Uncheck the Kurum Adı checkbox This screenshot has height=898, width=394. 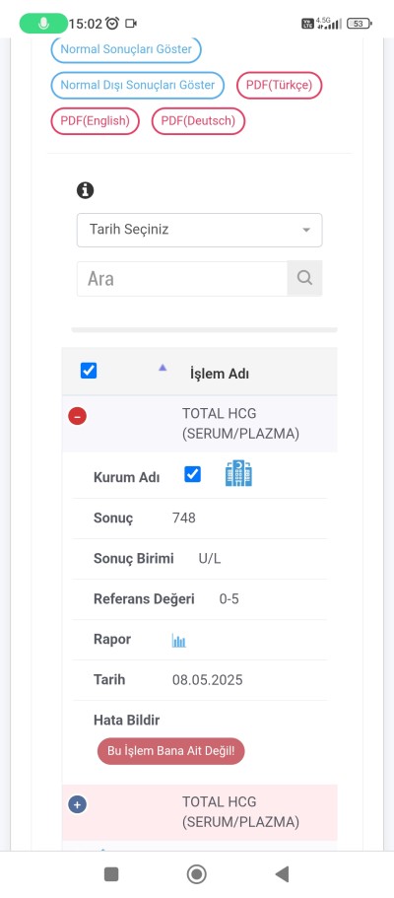coord(192,474)
